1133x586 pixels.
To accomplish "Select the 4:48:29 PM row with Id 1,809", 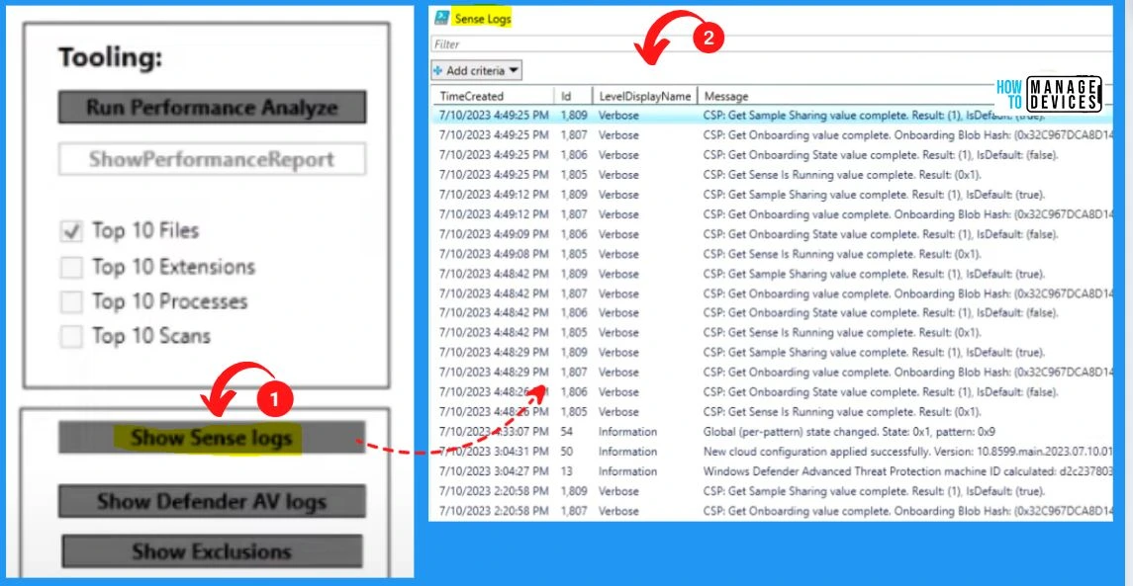I will click(773, 352).
